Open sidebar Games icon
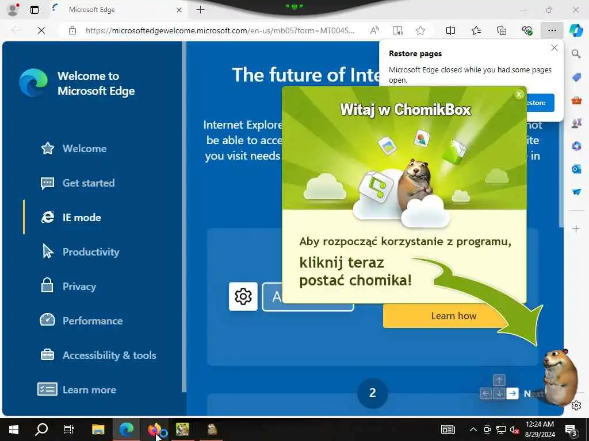This screenshot has height=441, width=589. (576, 123)
